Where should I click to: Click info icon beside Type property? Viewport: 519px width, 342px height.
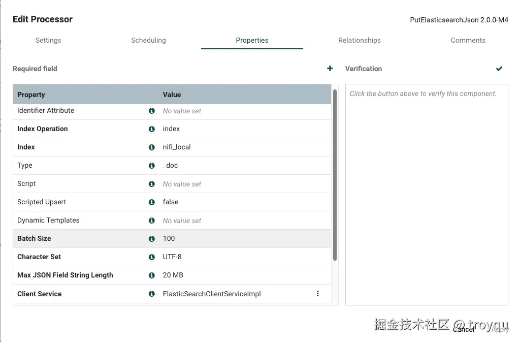pos(151,166)
